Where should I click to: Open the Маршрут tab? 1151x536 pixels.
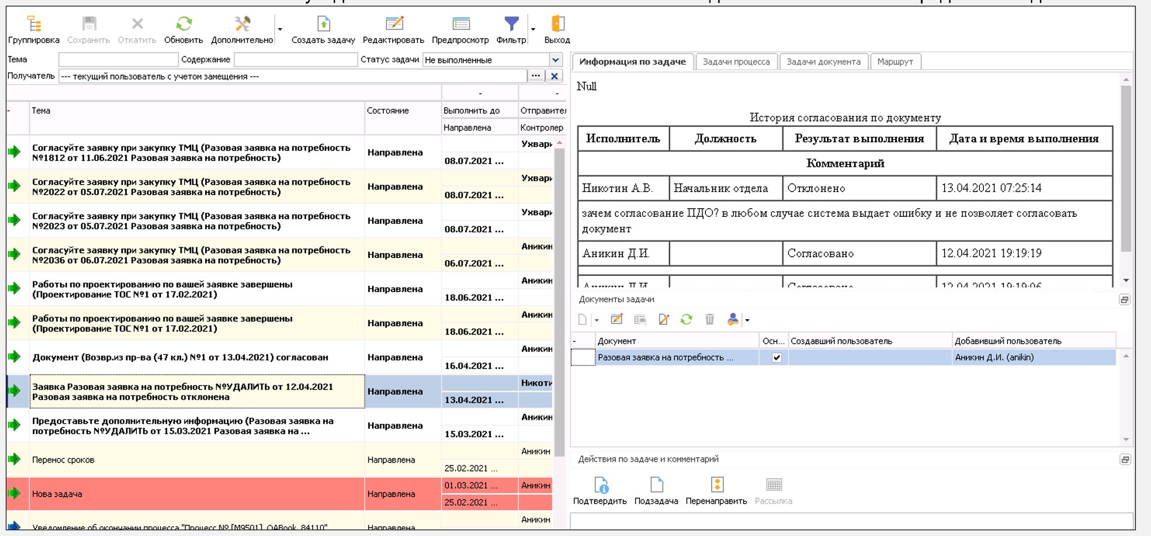point(895,62)
